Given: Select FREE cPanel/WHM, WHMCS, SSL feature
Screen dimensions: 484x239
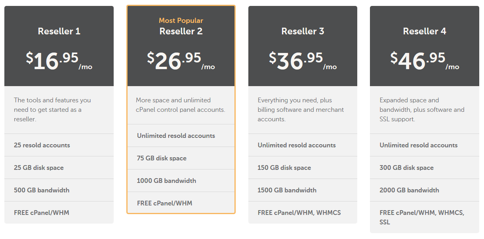Looking at the screenshot, I should click(424, 217).
